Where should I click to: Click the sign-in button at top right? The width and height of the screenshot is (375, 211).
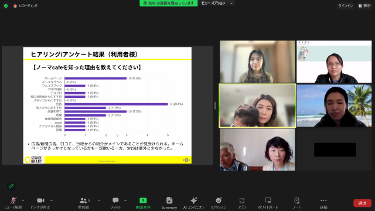[345, 6]
